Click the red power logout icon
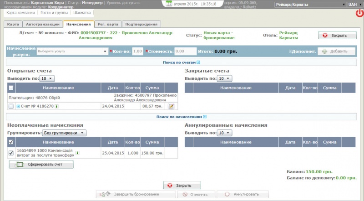This screenshot has height=201, width=364. point(359,13)
